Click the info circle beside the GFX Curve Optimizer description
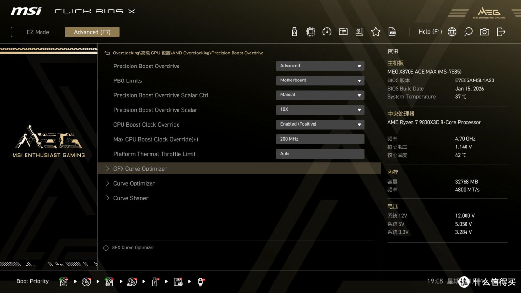This screenshot has width=521, height=293. pos(106,248)
